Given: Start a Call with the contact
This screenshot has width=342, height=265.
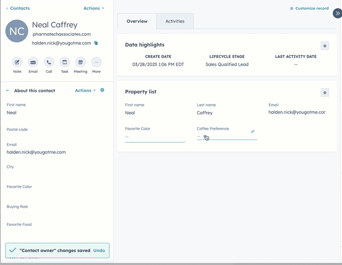Looking at the screenshot, I should pos(49,62).
